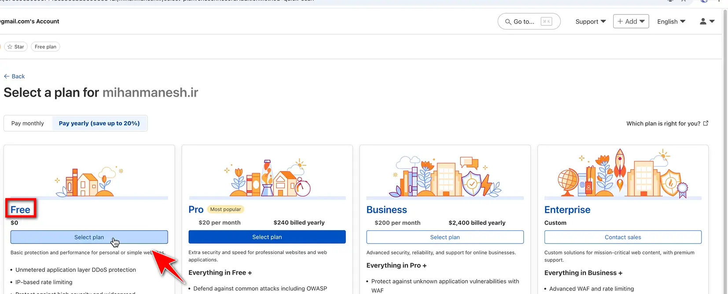Click the $2,400 billed yearly price
Image resolution: width=728 pixels, height=294 pixels.
point(477,223)
